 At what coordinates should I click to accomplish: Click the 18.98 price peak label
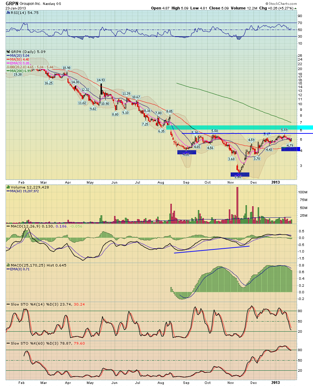tap(66, 68)
